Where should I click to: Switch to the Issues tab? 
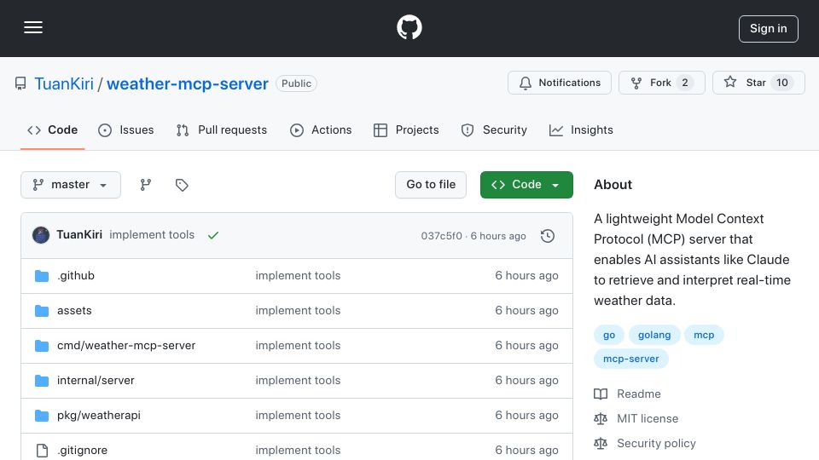coord(126,129)
